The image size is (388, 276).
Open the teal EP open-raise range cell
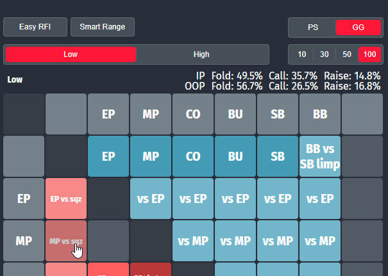point(108,156)
